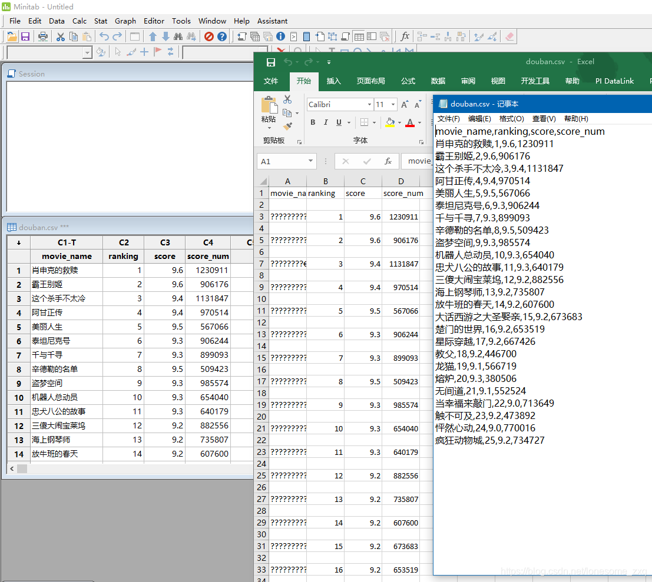Expand the Excel Copy dropdown arrow

point(297,113)
